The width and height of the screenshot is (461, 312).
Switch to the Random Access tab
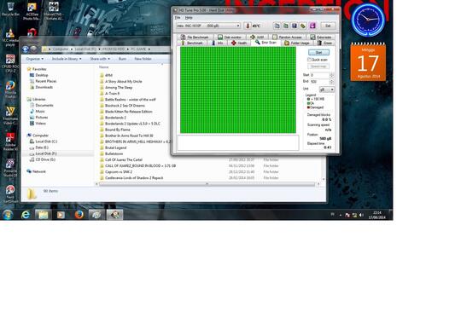287,37
